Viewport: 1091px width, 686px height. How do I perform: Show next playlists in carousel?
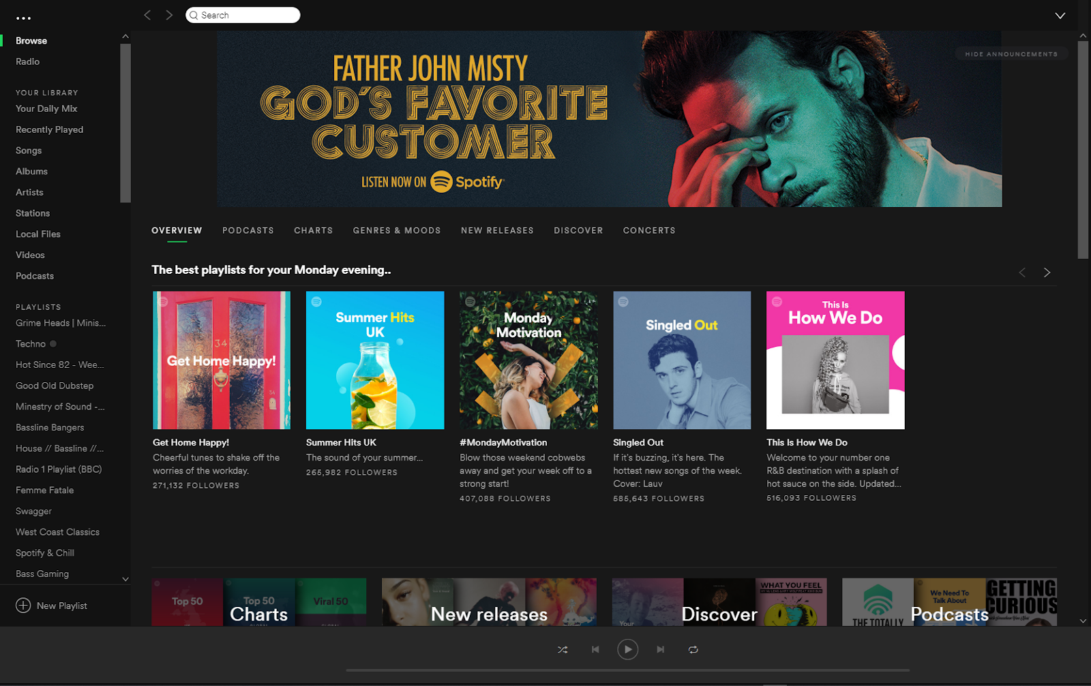[1047, 272]
